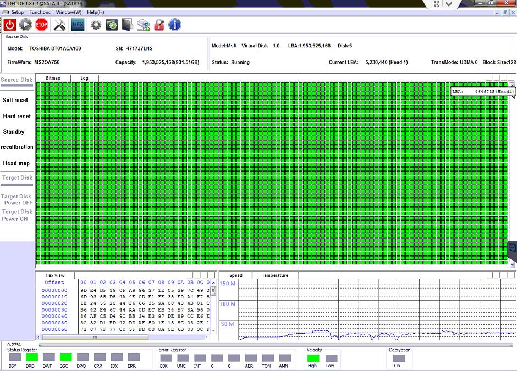Click hex view scroll down arrow
517x371 pixels.
pos(213,330)
